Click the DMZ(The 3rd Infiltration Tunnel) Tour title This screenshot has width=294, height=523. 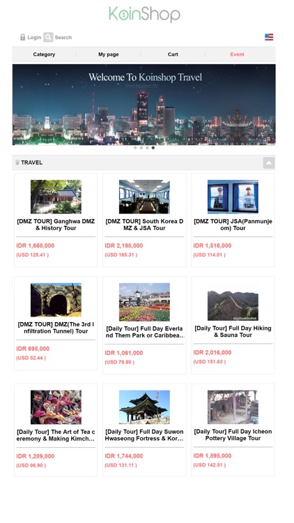pyautogui.click(x=56, y=328)
